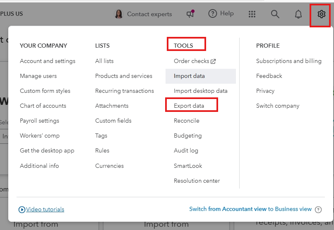Open Chart of accounts
Image resolution: width=334 pixels, height=230 pixels.
coord(43,106)
